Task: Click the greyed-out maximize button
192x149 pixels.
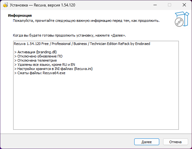Action: (x=170, y=5)
